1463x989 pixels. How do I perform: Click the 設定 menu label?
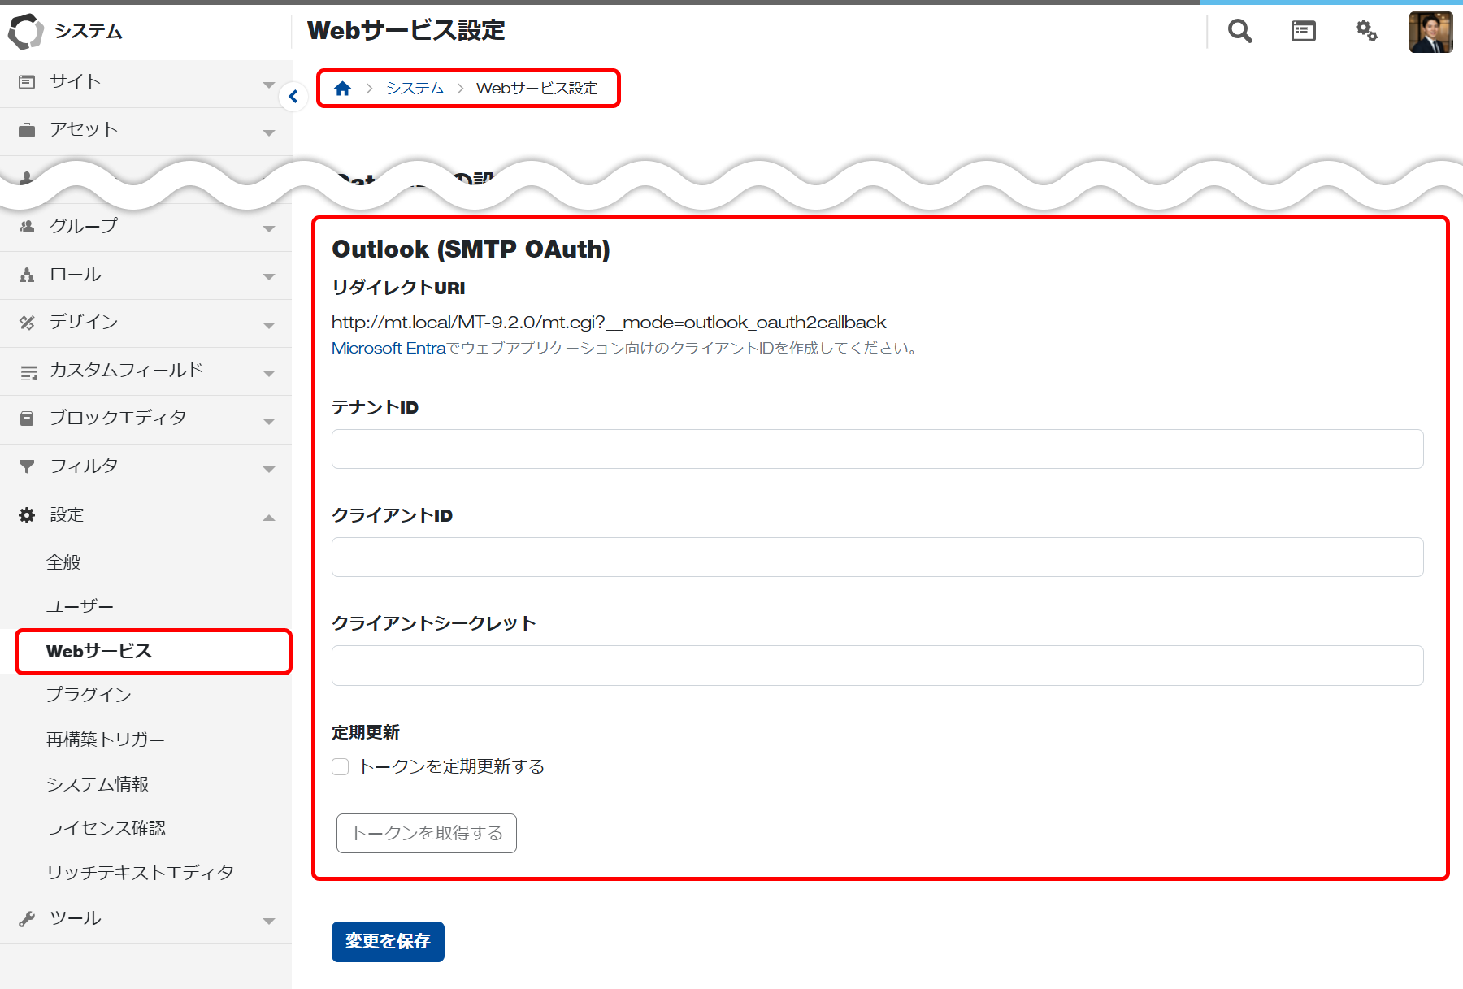(x=67, y=515)
